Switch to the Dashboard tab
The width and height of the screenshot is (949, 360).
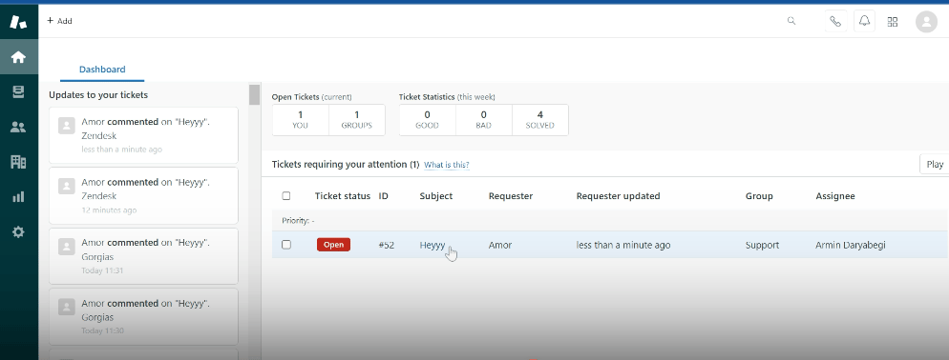pyautogui.click(x=102, y=70)
